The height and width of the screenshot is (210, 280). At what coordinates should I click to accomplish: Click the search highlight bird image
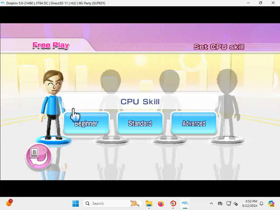pos(135,203)
